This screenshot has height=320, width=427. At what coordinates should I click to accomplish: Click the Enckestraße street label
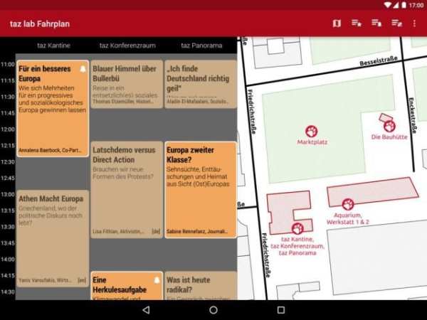tap(412, 116)
